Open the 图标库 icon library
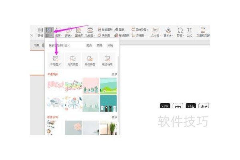 pos(79,32)
